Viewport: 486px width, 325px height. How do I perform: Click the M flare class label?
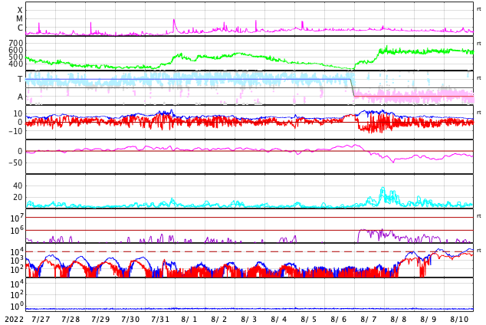click(19, 19)
